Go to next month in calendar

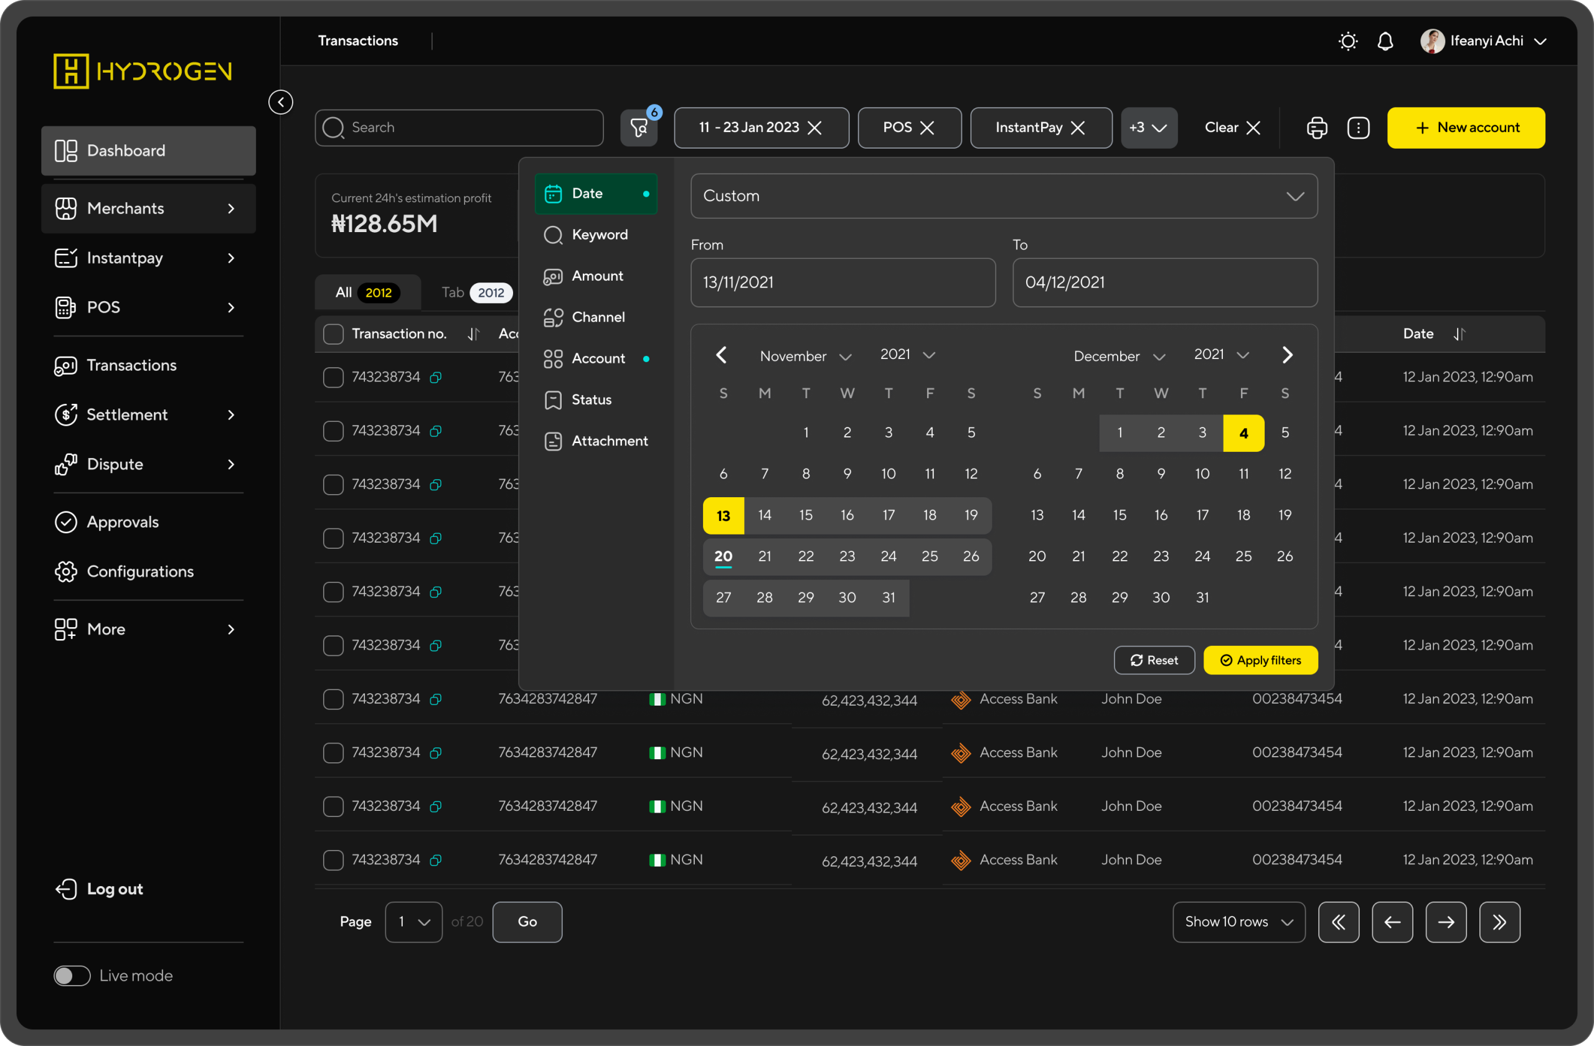tap(1286, 355)
